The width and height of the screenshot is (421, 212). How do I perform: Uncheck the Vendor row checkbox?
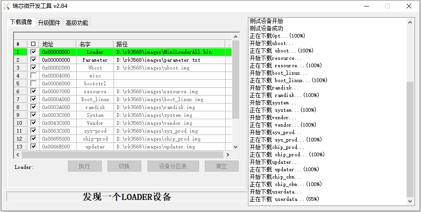(33, 123)
